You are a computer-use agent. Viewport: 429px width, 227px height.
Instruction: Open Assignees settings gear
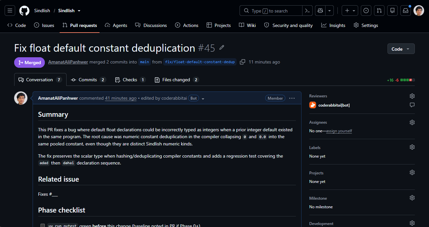point(412,122)
